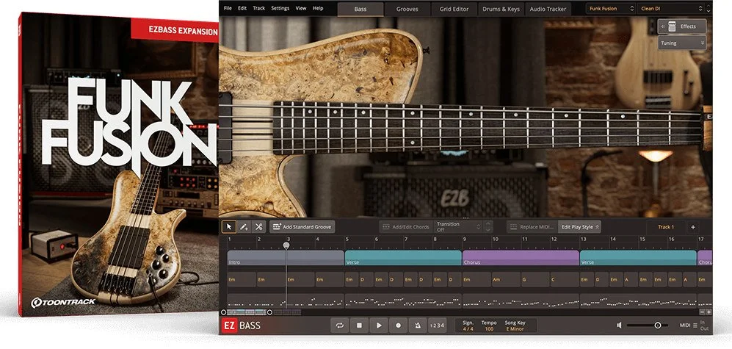This screenshot has height=349, width=732.
Task: Click the Am chord block
Action: coord(506,279)
